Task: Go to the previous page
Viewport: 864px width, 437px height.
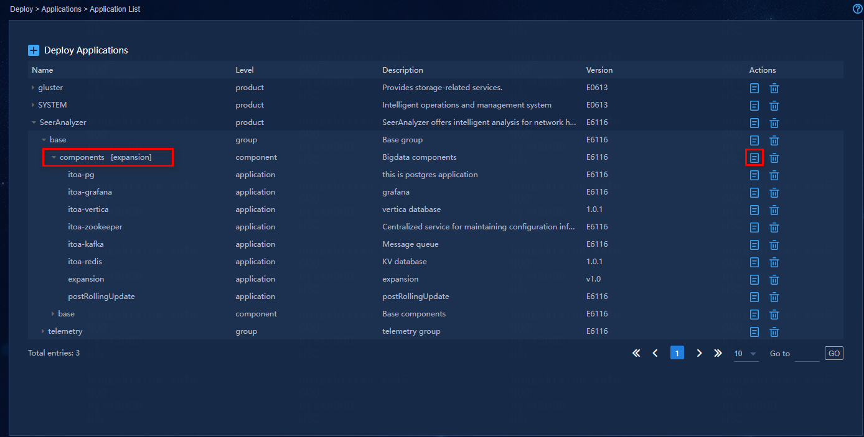Action: [655, 353]
